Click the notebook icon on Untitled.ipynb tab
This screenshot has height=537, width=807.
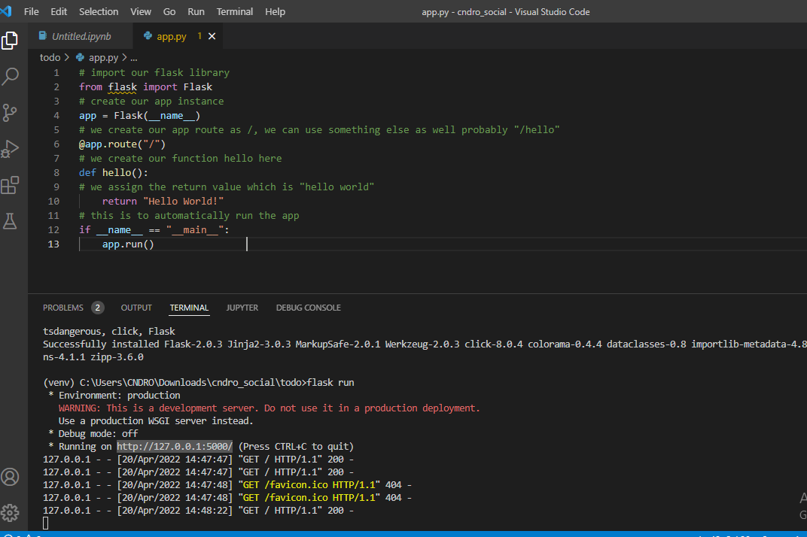pos(43,35)
